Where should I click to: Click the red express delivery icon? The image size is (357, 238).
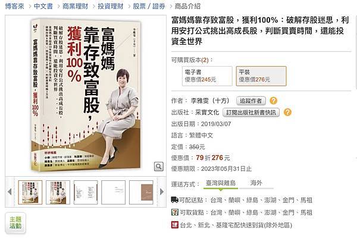(x=174, y=225)
